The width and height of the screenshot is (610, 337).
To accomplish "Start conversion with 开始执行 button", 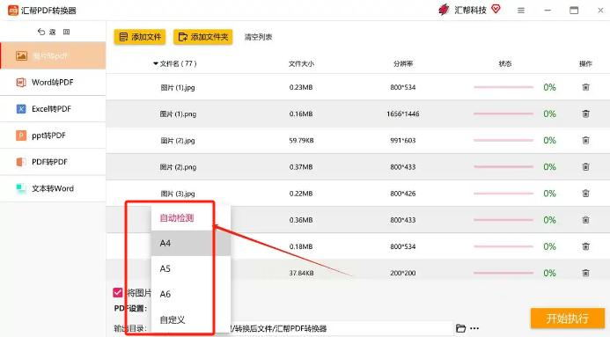I will 567,319.
